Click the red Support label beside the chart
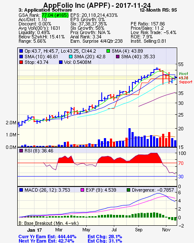This screenshot has width=194, height=243. click(x=186, y=82)
